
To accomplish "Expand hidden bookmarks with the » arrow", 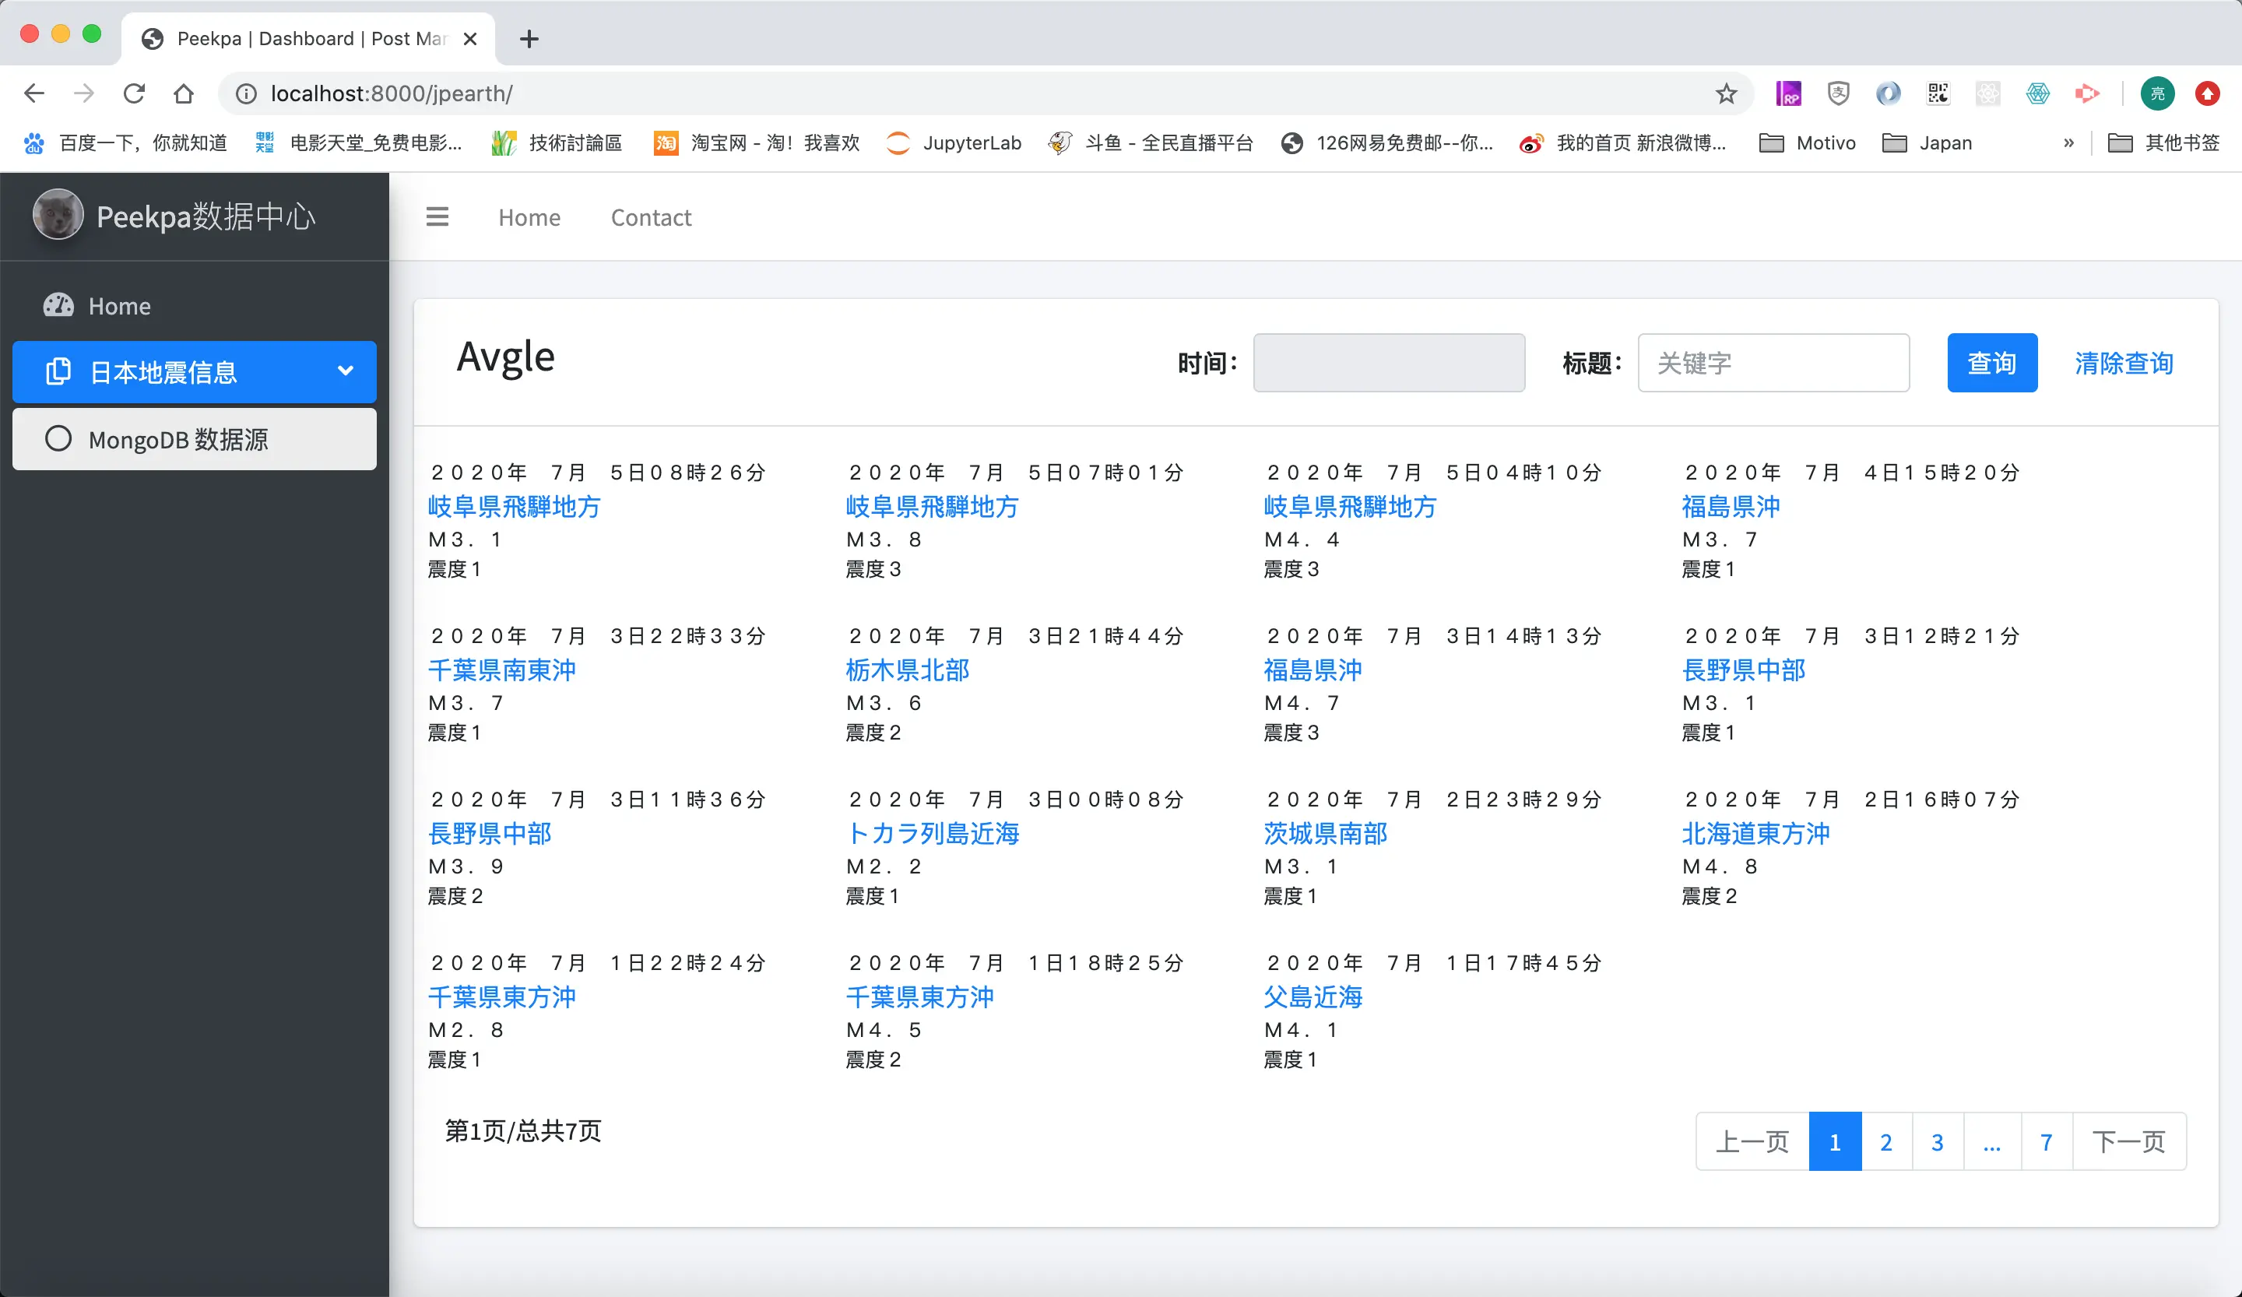I will coord(2068,142).
